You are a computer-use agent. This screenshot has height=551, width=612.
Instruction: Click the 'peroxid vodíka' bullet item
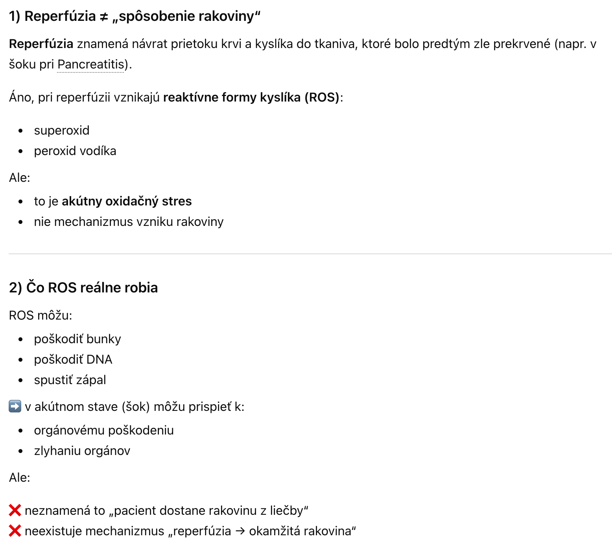[x=75, y=151]
